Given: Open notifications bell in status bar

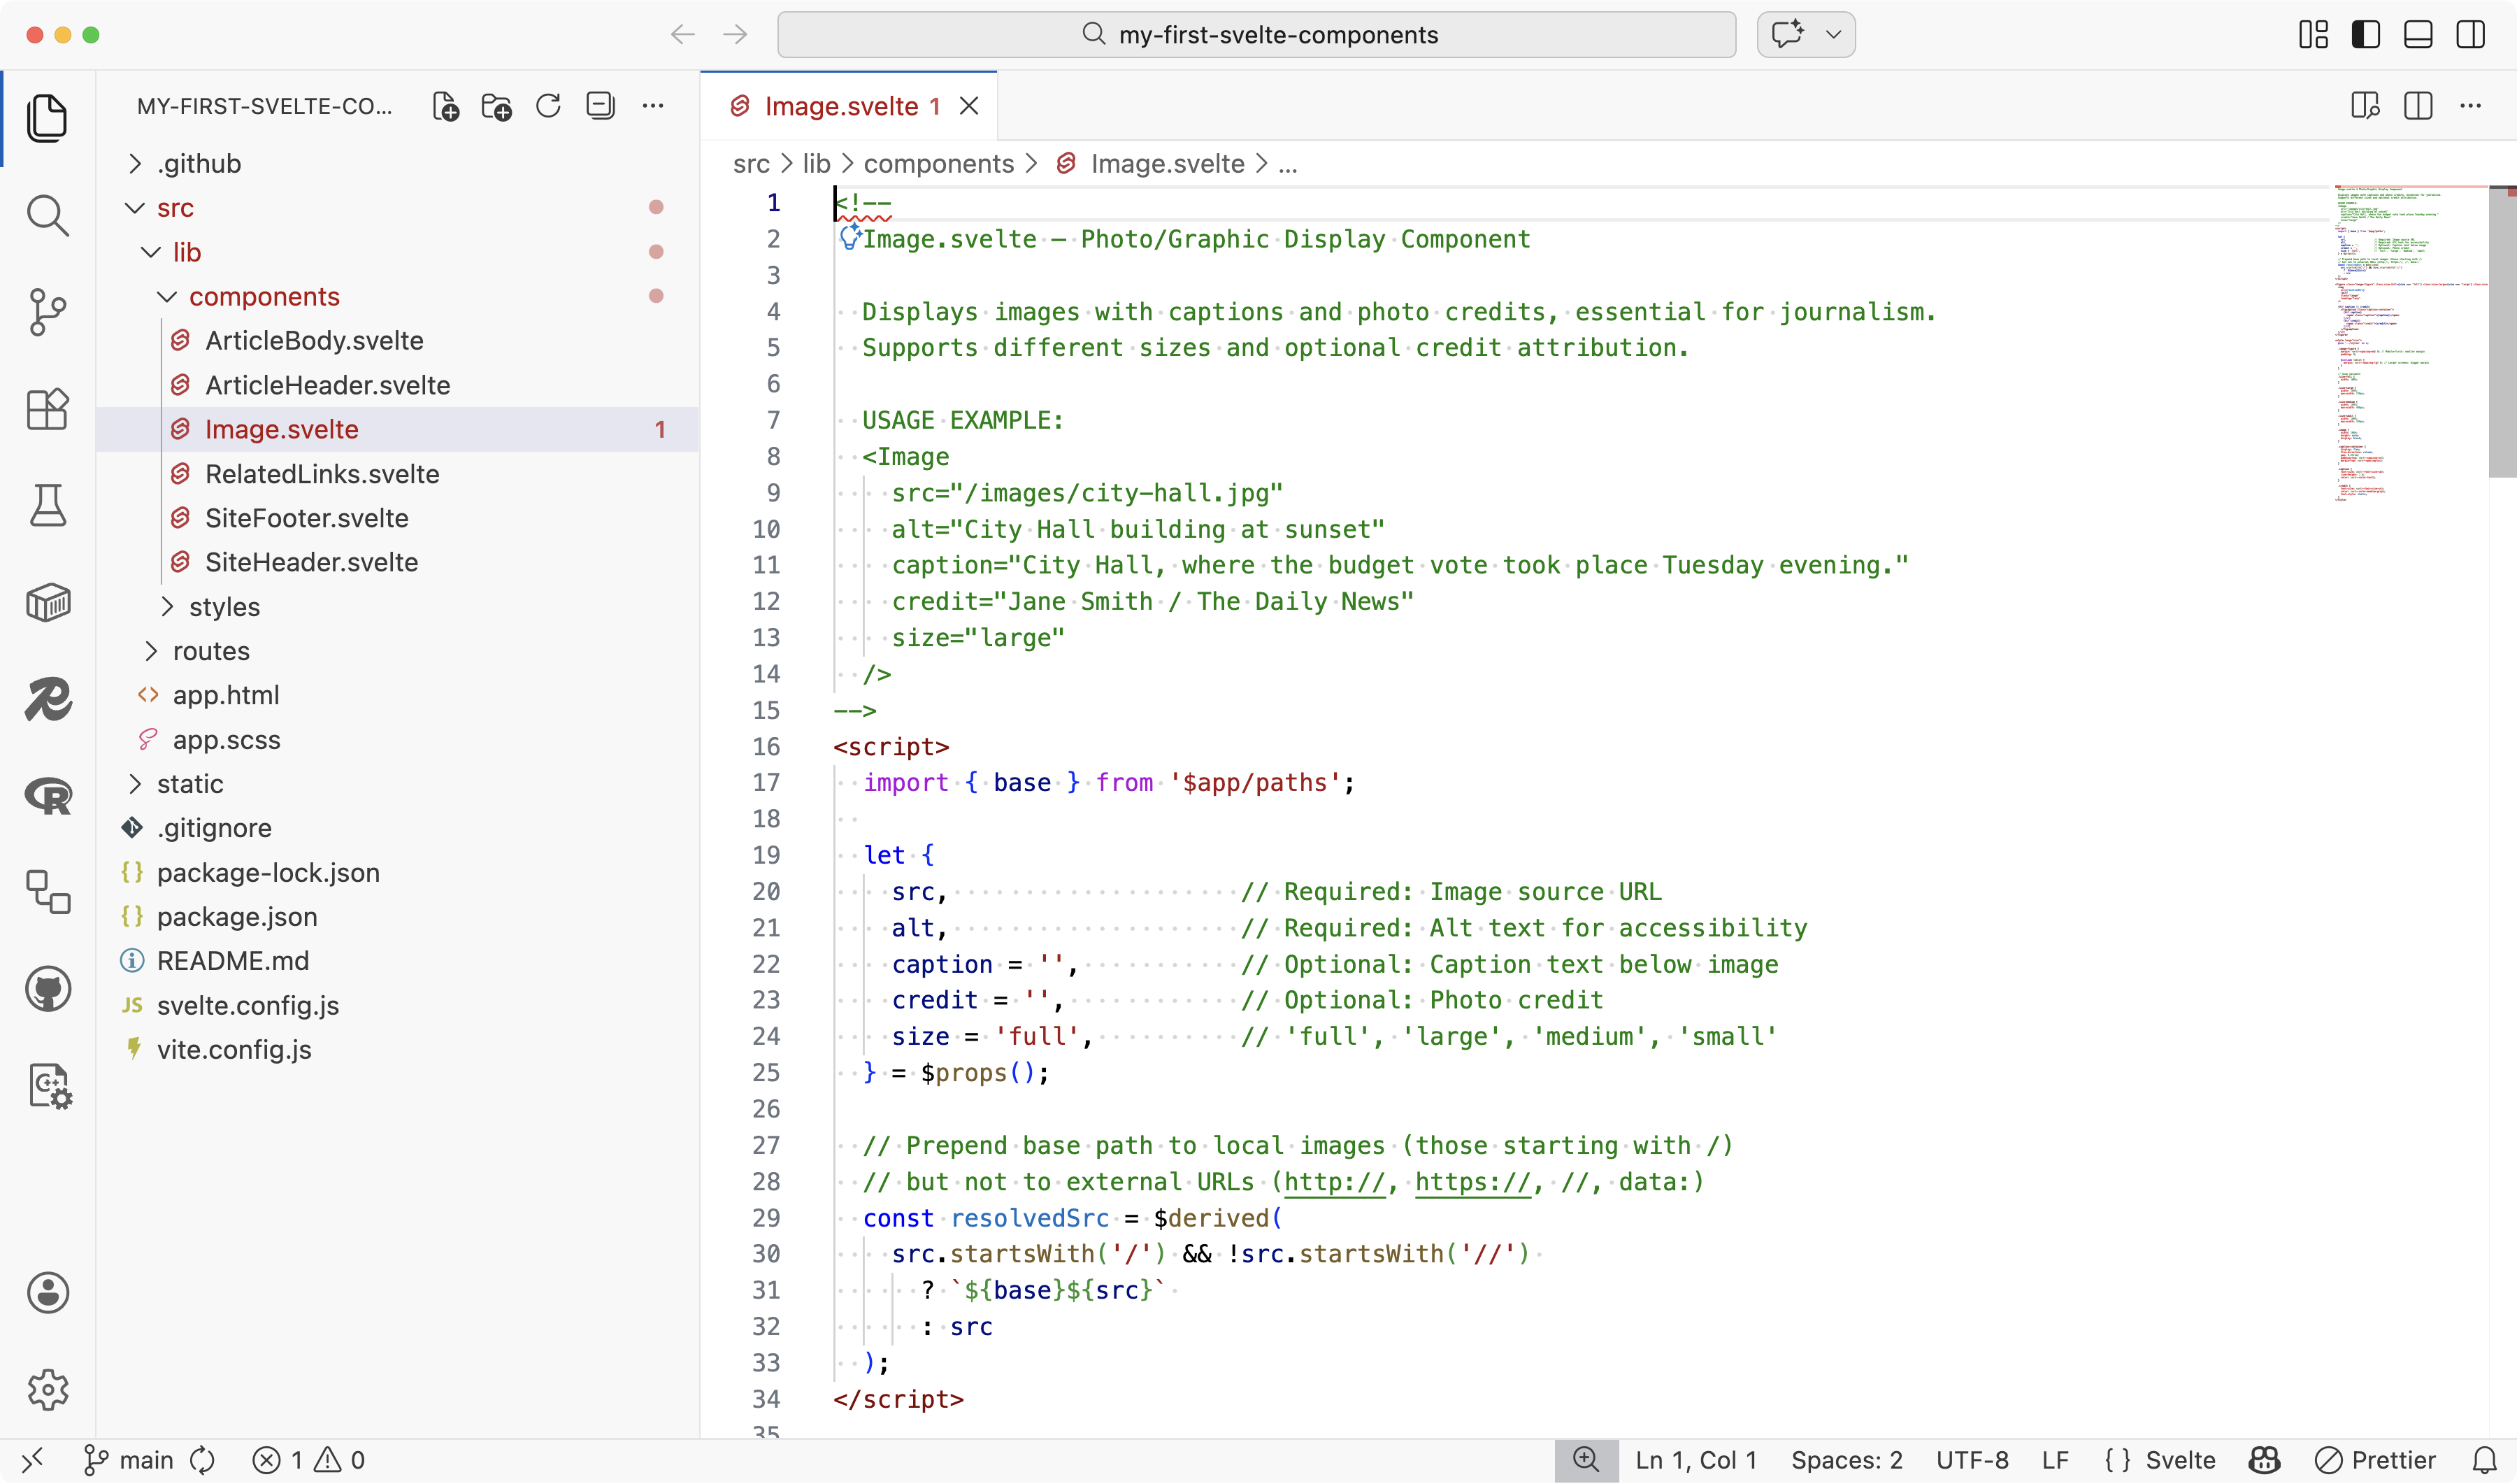Looking at the screenshot, I should pyautogui.click(x=2485, y=1461).
